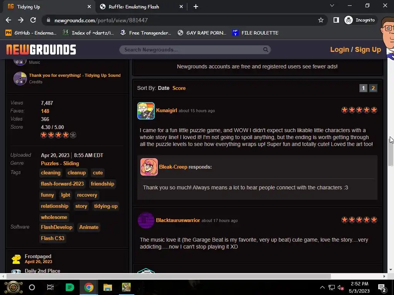Open Blacktauruswarrior's avatar
Screen dimensions: 394x295
[x=146, y=220]
